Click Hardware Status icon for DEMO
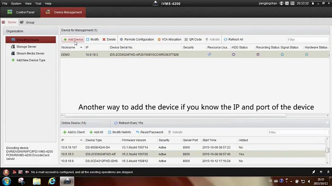The width and height of the screenshot is (332, 186). (x=307, y=54)
